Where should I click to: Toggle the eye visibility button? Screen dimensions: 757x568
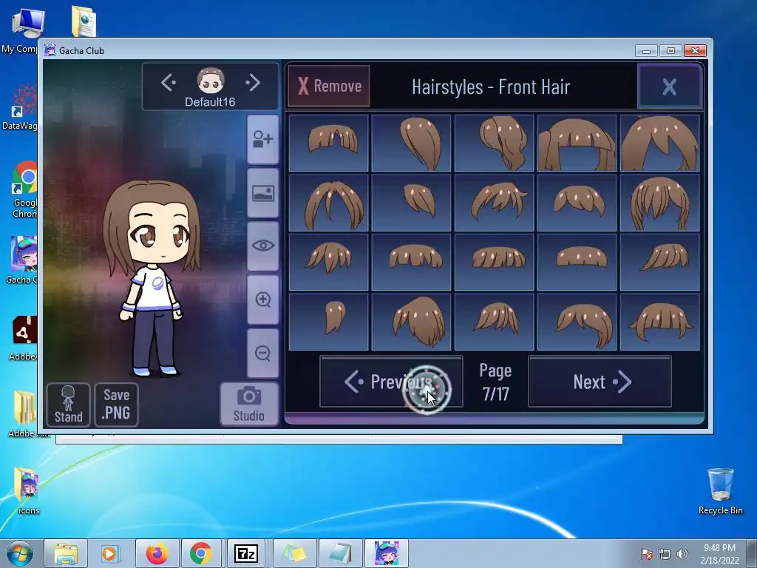click(x=262, y=246)
